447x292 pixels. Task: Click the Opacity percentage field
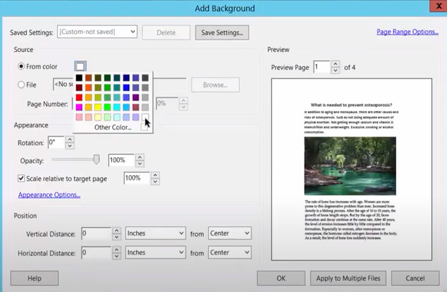[x=121, y=160]
